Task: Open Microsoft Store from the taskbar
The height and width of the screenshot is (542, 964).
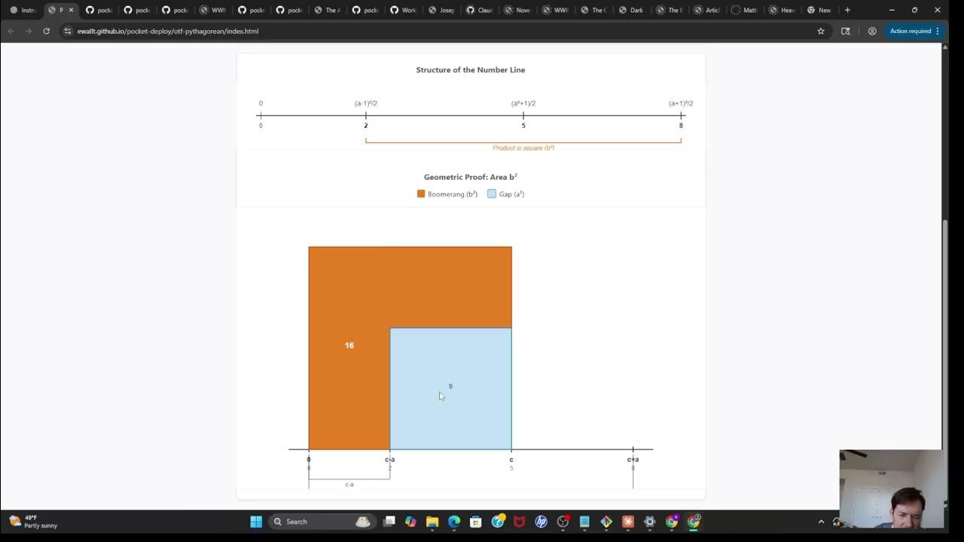Action: pos(475,521)
